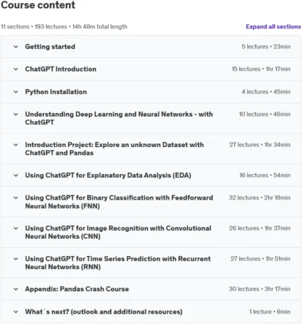Select Python Installation section heading
The image size is (302, 324).
(56, 92)
